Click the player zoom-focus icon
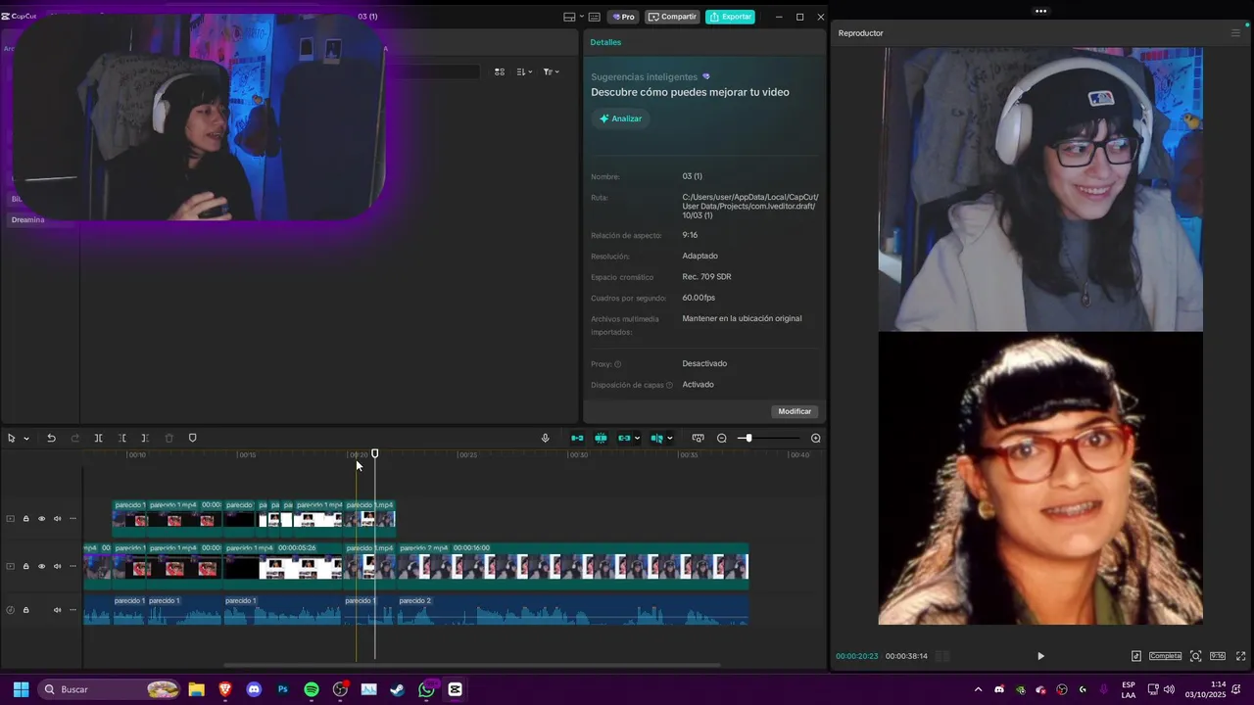The width and height of the screenshot is (1254, 705). [1195, 656]
